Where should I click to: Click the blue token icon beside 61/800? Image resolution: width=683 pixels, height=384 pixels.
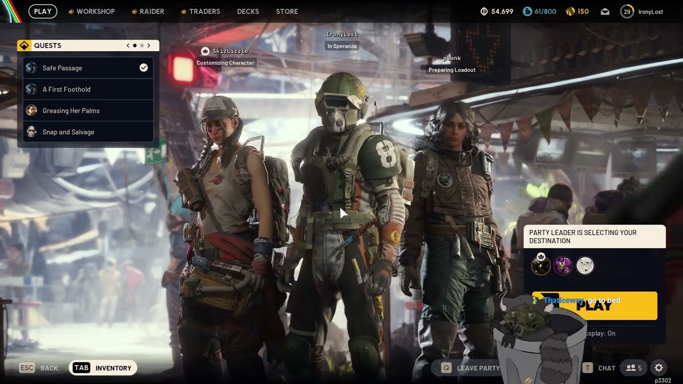[x=527, y=11]
